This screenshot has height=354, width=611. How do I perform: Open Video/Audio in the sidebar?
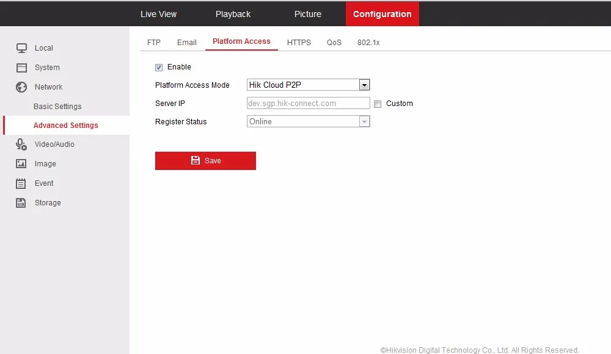(x=54, y=144)
